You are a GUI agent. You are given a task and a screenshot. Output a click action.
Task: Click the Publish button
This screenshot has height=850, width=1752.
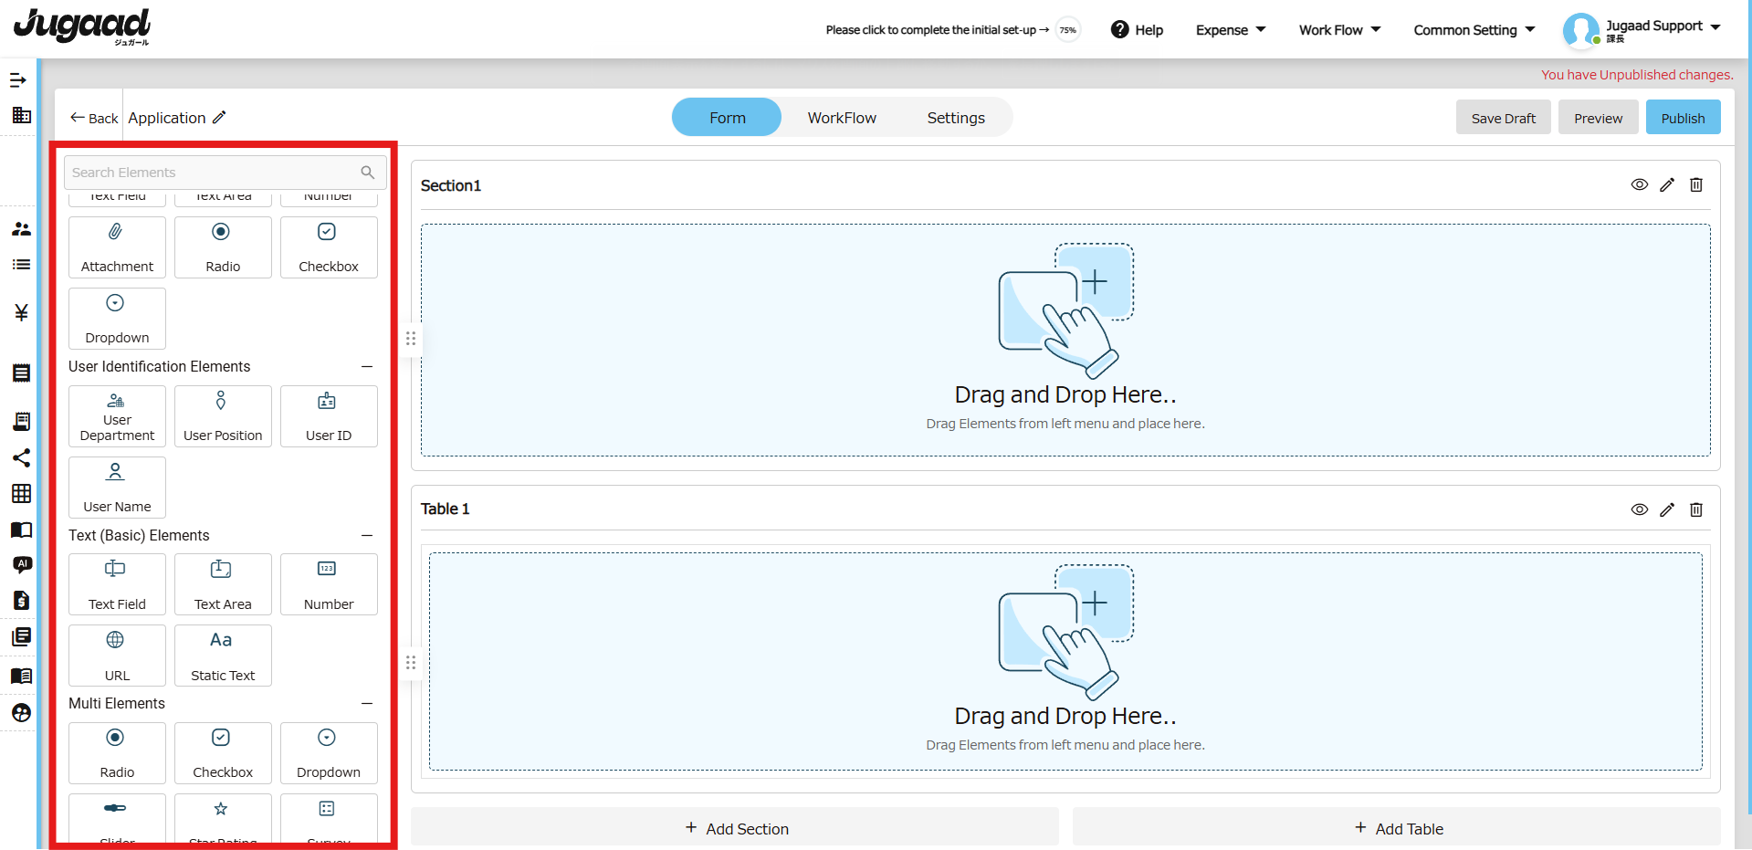pyautogui.click(x=1682, y=118)
